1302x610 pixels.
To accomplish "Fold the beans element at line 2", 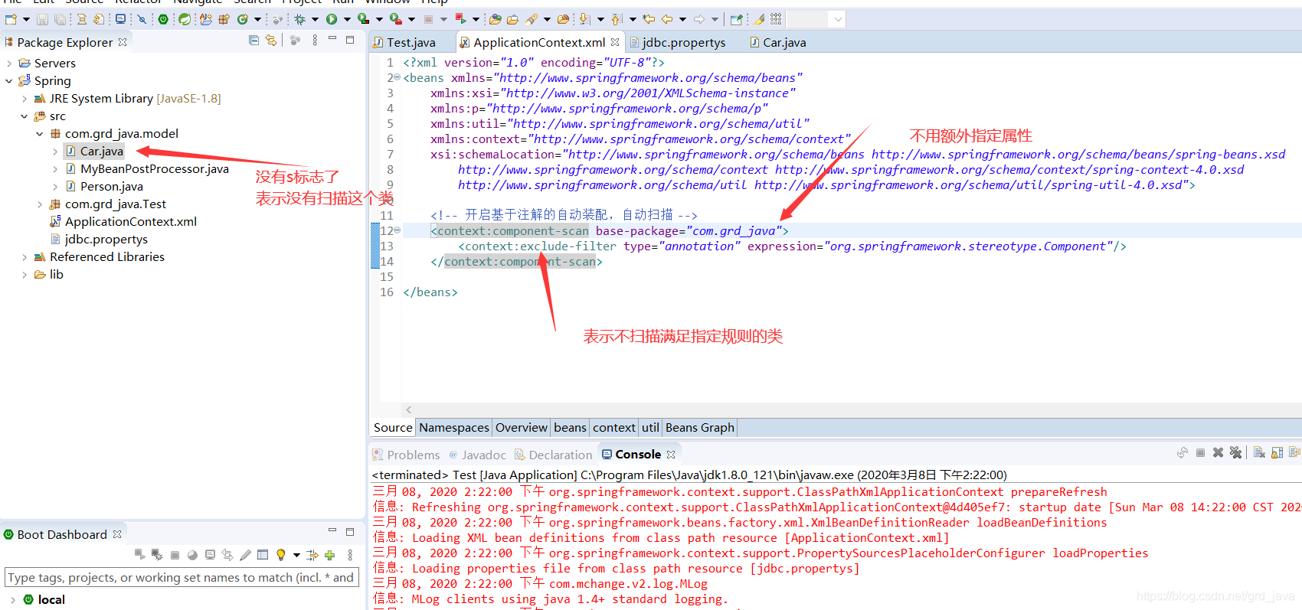I will pyautogui.click(x=397, y=77).
